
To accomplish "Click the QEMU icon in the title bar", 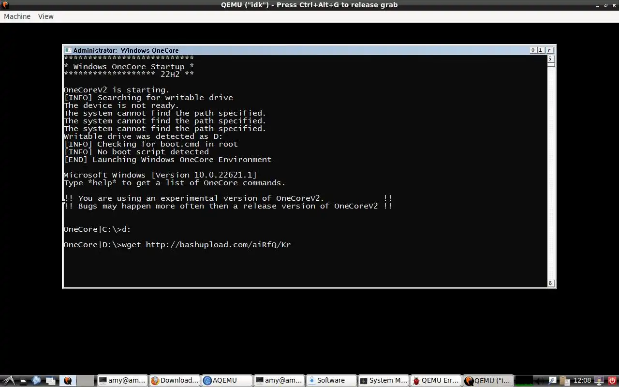I will pos(5,5).
